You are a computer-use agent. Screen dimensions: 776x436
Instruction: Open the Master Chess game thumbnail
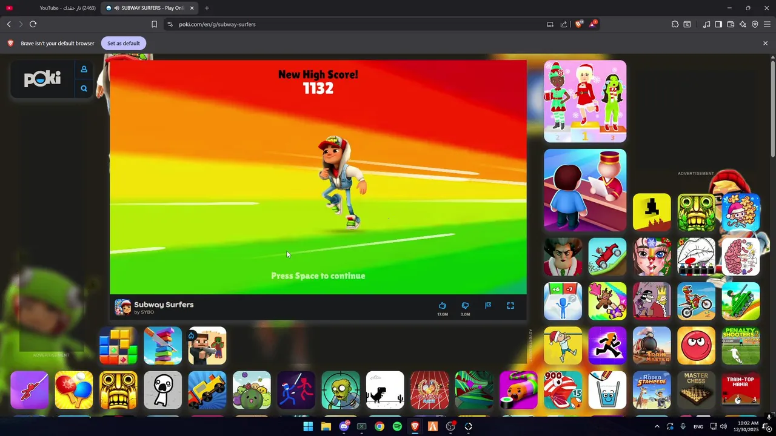coord(696,390)
